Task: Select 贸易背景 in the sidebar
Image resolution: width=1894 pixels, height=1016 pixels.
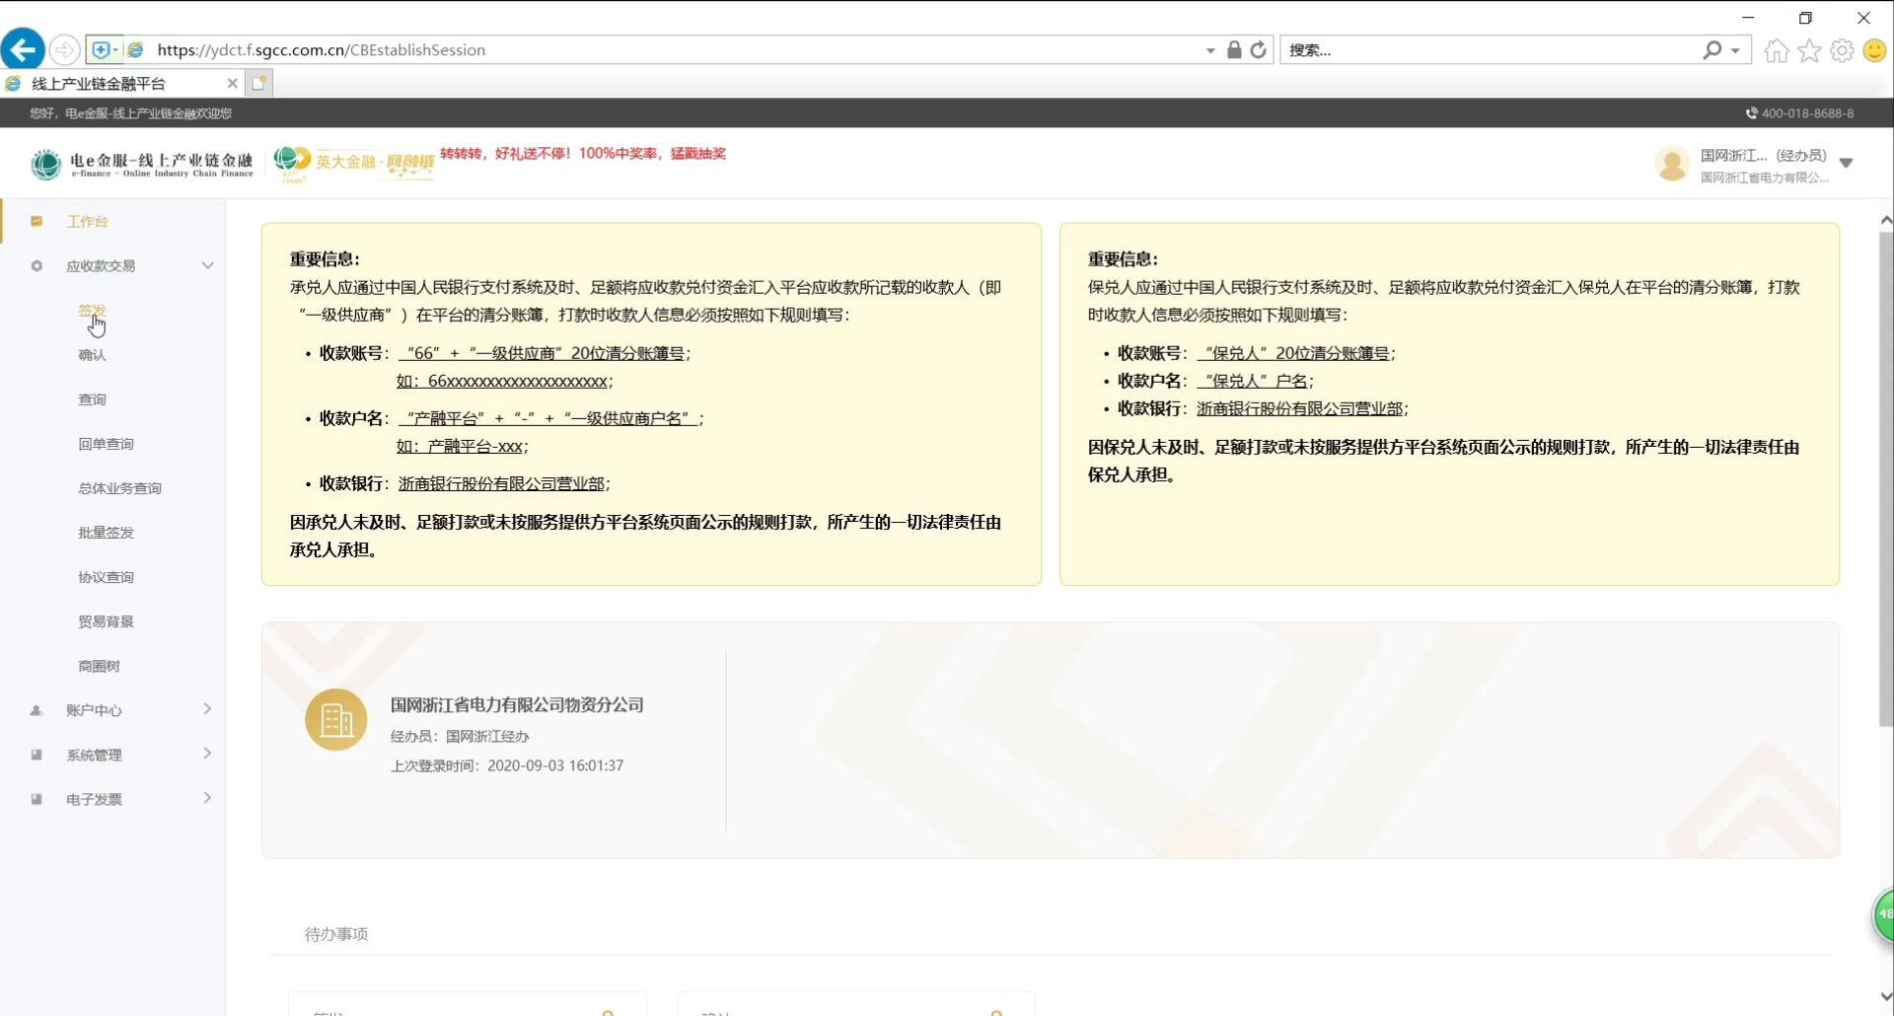Action: (x=106, y=621)
